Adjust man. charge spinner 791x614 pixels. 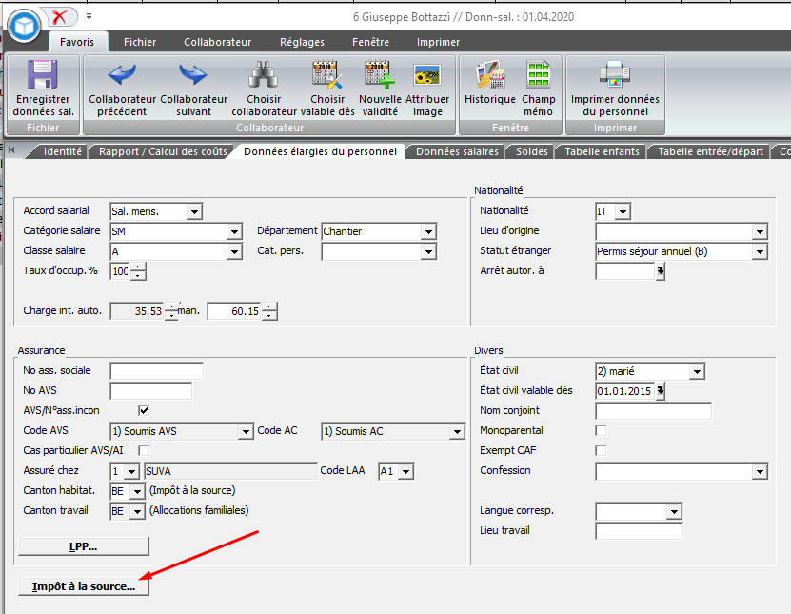tap(269, 311)
